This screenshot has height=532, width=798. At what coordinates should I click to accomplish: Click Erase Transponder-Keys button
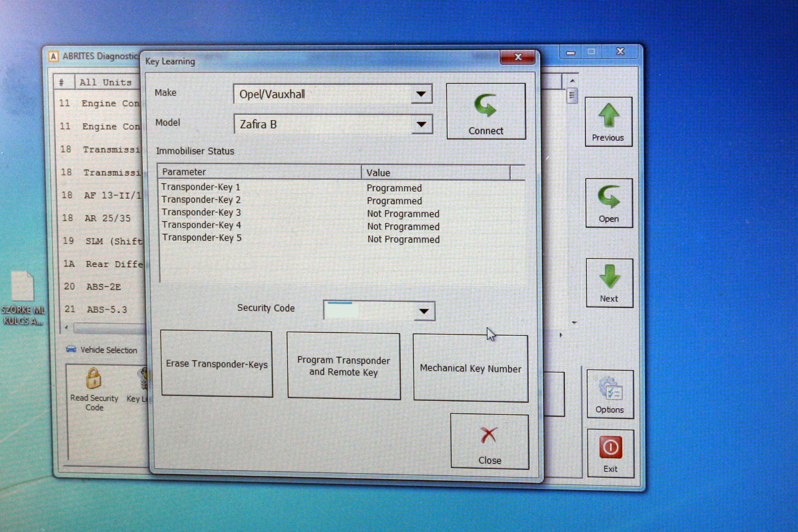217,364
